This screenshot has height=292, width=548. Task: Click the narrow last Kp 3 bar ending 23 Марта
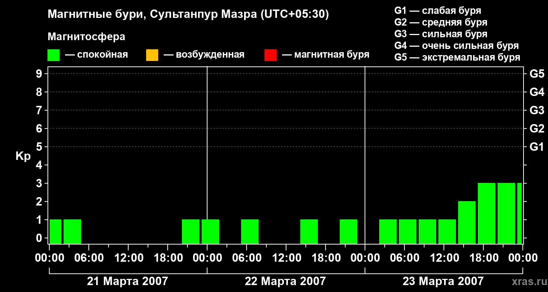(x=520, y=213)
